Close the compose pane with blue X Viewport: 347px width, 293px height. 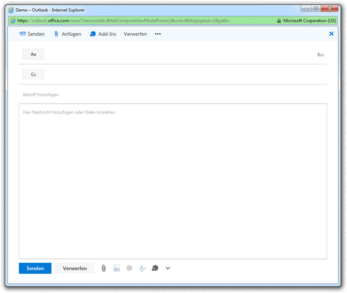coord(331,34)
